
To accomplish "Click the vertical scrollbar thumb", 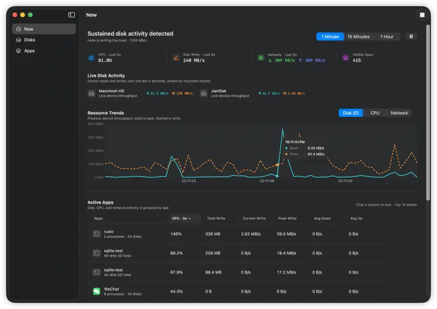I will pyautogui.click(x=428, y=112).
